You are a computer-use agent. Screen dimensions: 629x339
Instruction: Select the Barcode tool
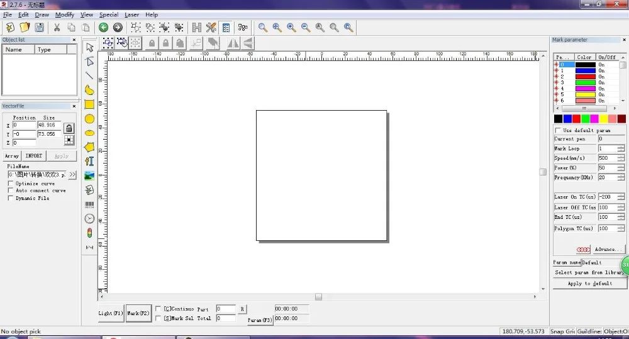89,204
